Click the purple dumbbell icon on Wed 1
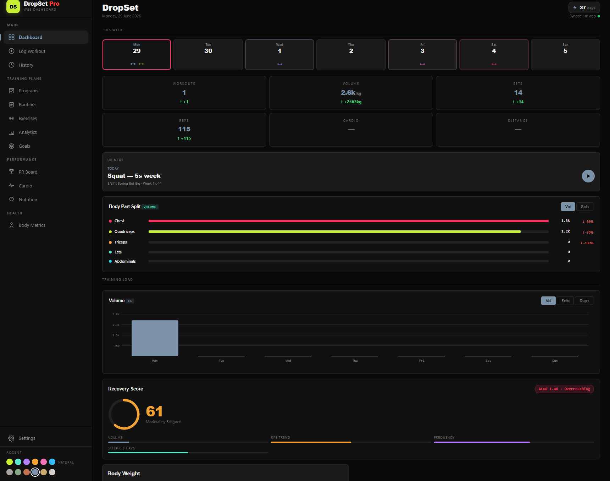The height and width of the screenshot is (481, 610). click(280, 64)
